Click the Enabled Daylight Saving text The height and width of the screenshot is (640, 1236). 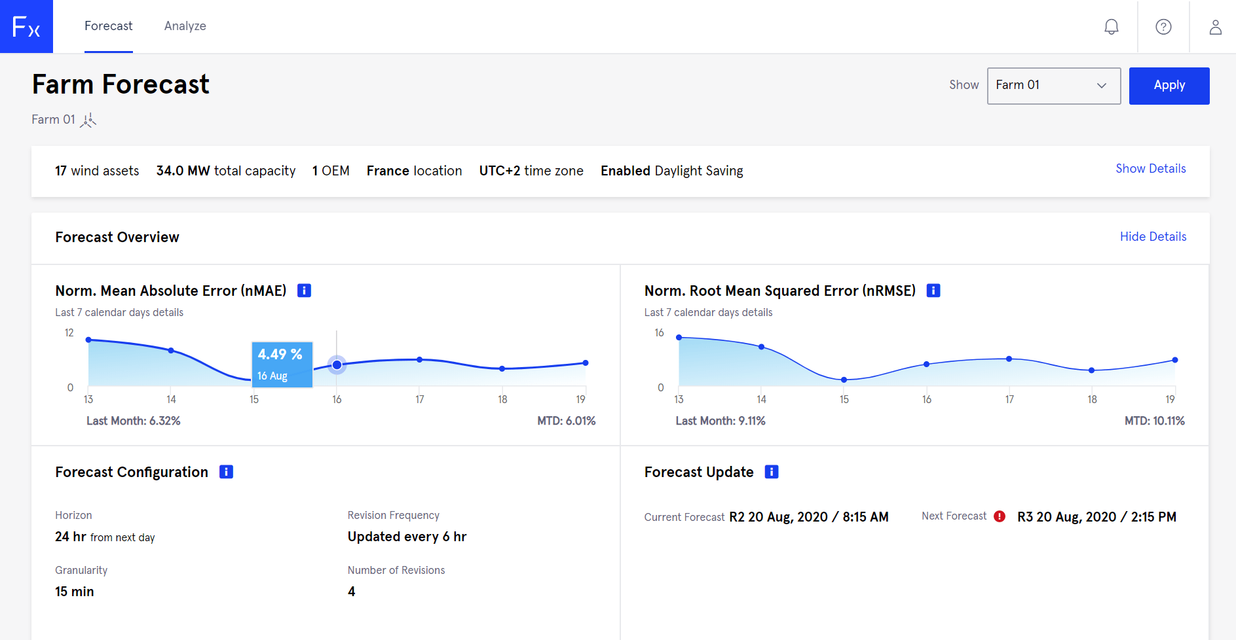(x=671, y=170)
